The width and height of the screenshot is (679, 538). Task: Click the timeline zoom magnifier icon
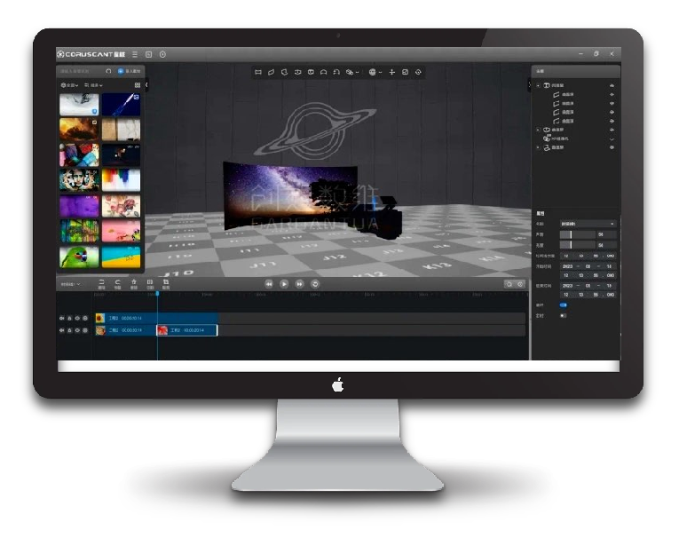point(509,284)
